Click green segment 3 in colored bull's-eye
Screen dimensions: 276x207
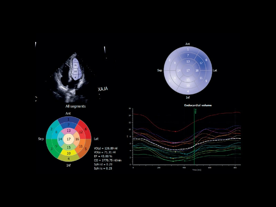(x=52, y=149)
